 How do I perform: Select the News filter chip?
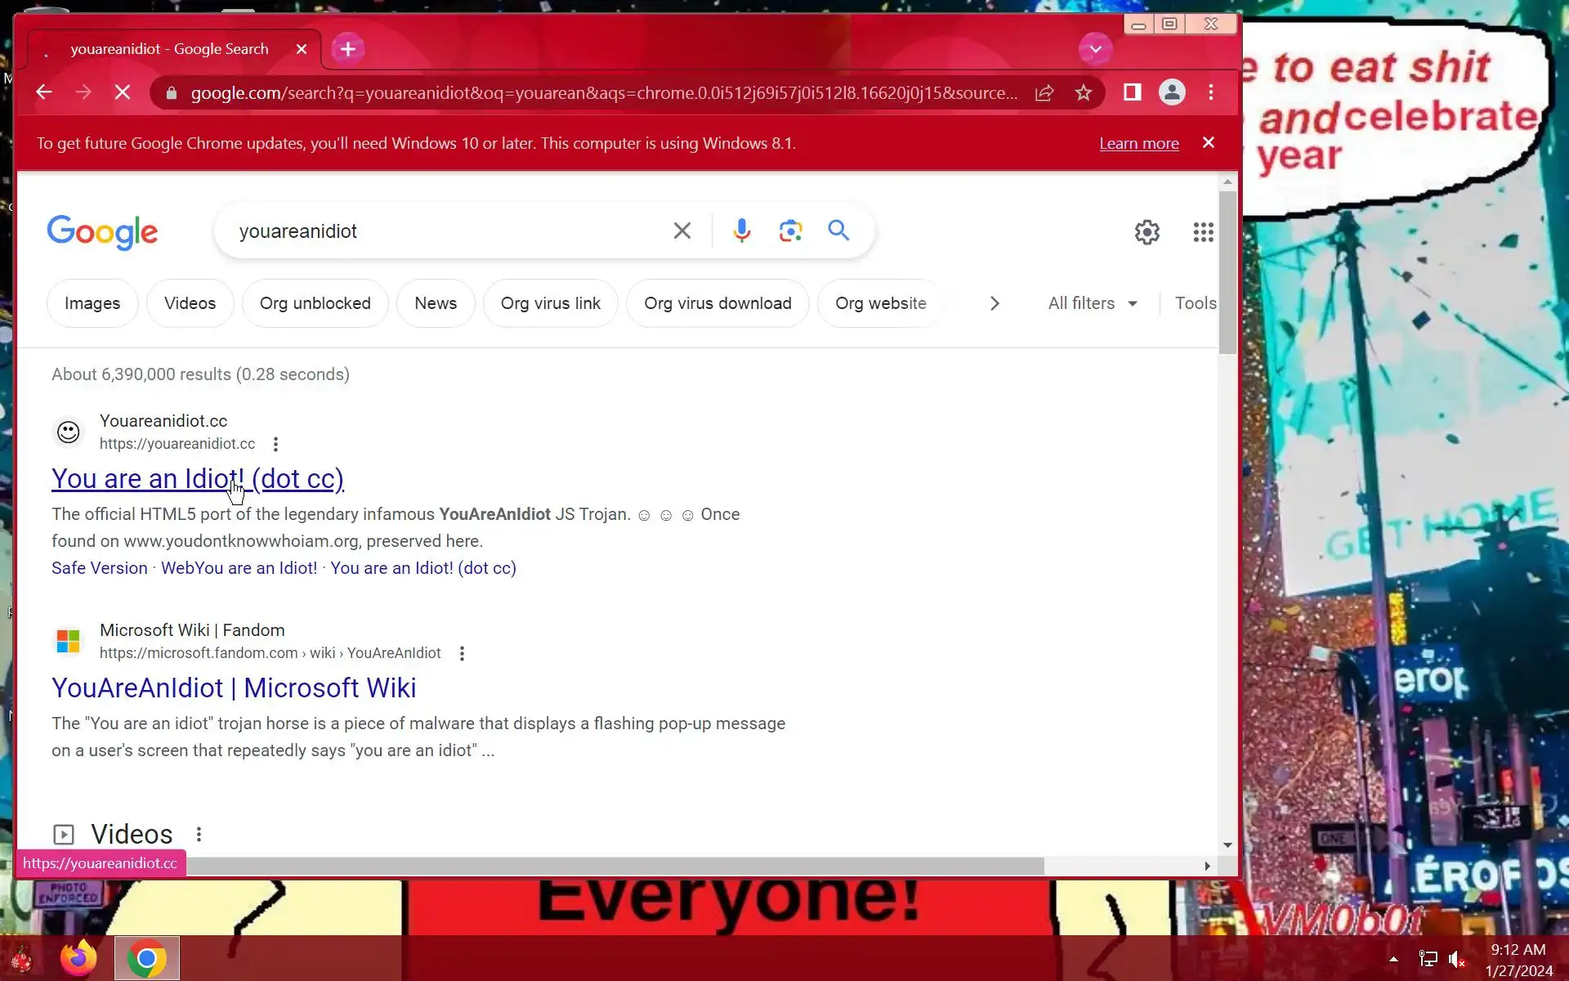[435, 303]
